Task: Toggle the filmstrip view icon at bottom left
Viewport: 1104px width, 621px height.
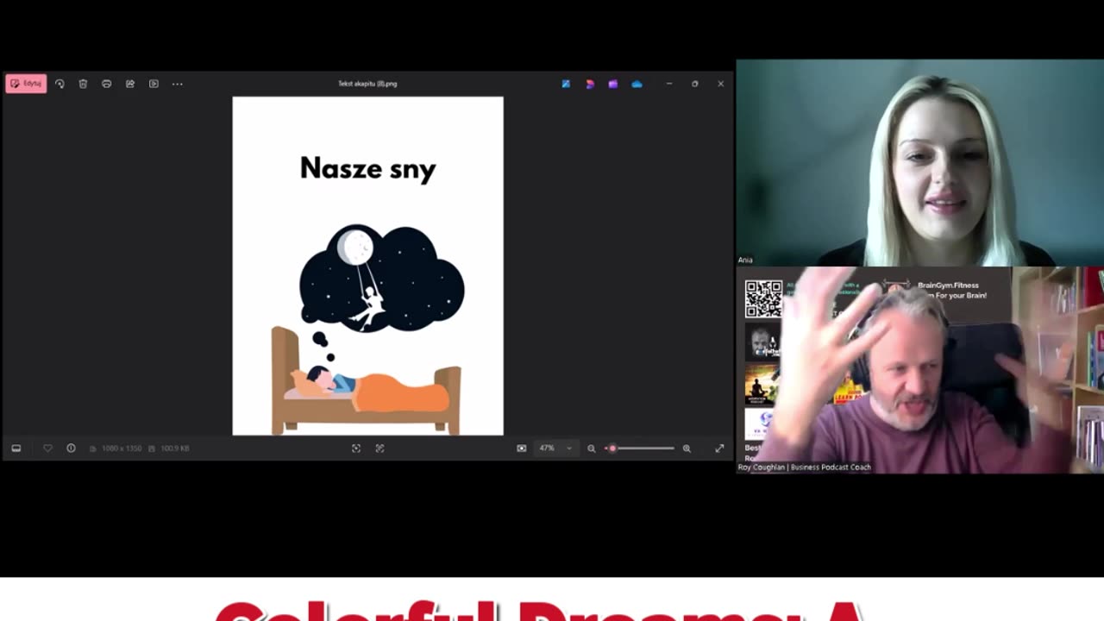Action: pos(16,448)
